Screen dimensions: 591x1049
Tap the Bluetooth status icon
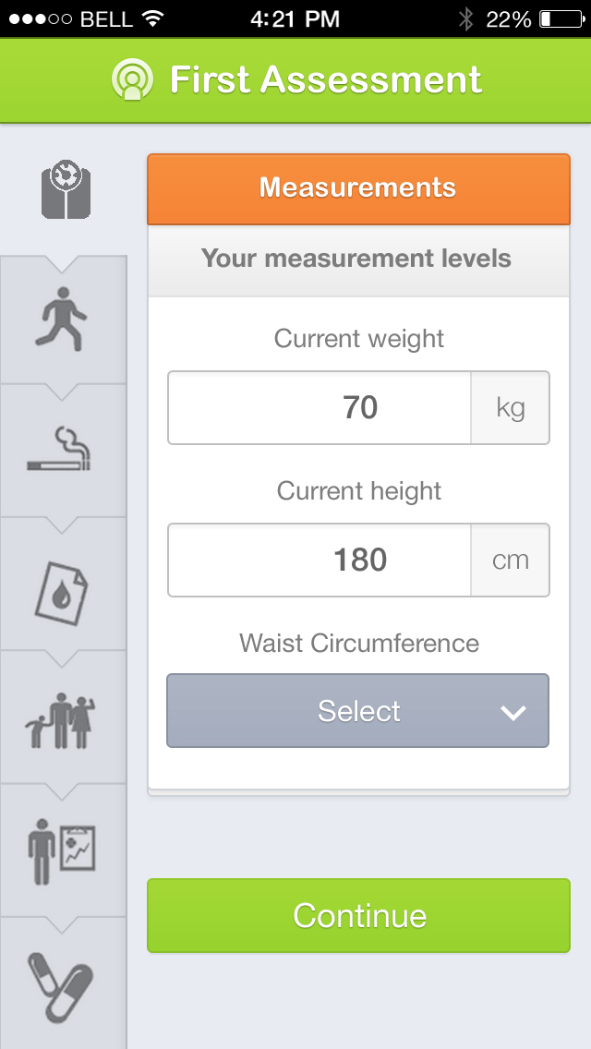click(464, 18)
